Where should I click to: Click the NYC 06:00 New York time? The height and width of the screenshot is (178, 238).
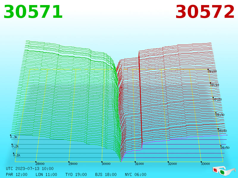(136, 174)
